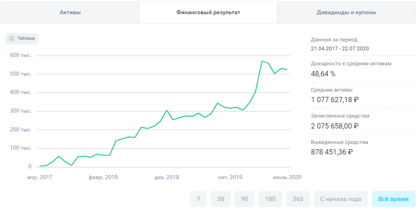Viewport: 418px width, 210px height.
Task: Click the chart line start at апр. 2017
Action: tap(40, 166)
